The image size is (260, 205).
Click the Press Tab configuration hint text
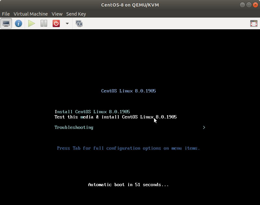(128, 148)
